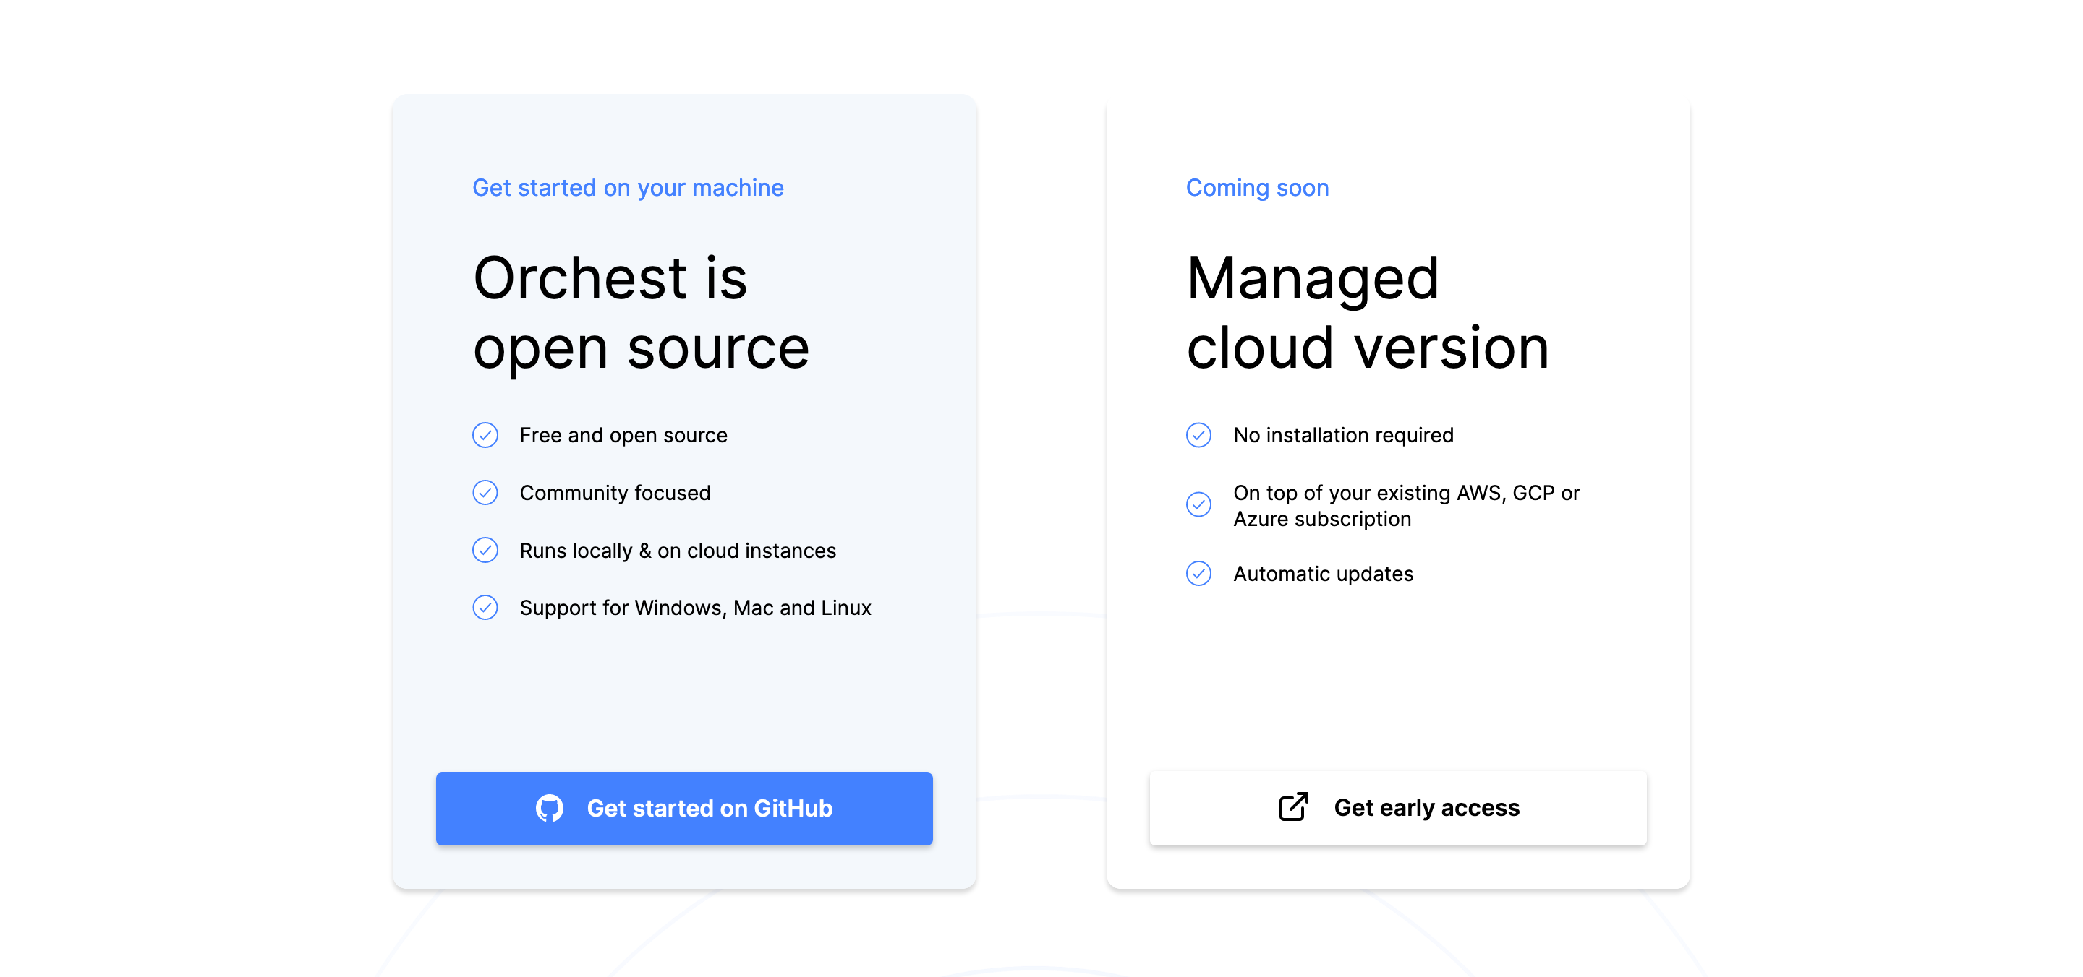Viewport: 2083px width, 977px height.
Task: Click 'Community focused' text
Action: 615,492
